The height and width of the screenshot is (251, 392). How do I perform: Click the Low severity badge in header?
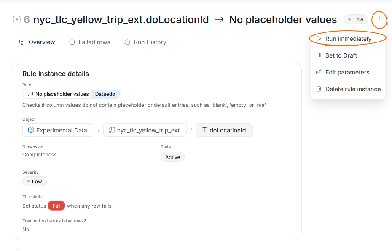[x=355, y=19]
